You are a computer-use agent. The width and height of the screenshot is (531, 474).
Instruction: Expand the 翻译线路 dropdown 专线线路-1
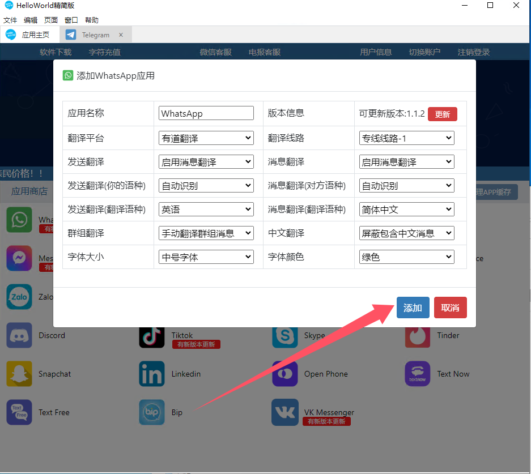406,138
